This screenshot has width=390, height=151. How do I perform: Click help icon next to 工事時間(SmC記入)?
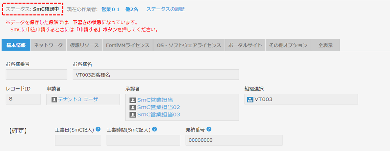(155, 129)
